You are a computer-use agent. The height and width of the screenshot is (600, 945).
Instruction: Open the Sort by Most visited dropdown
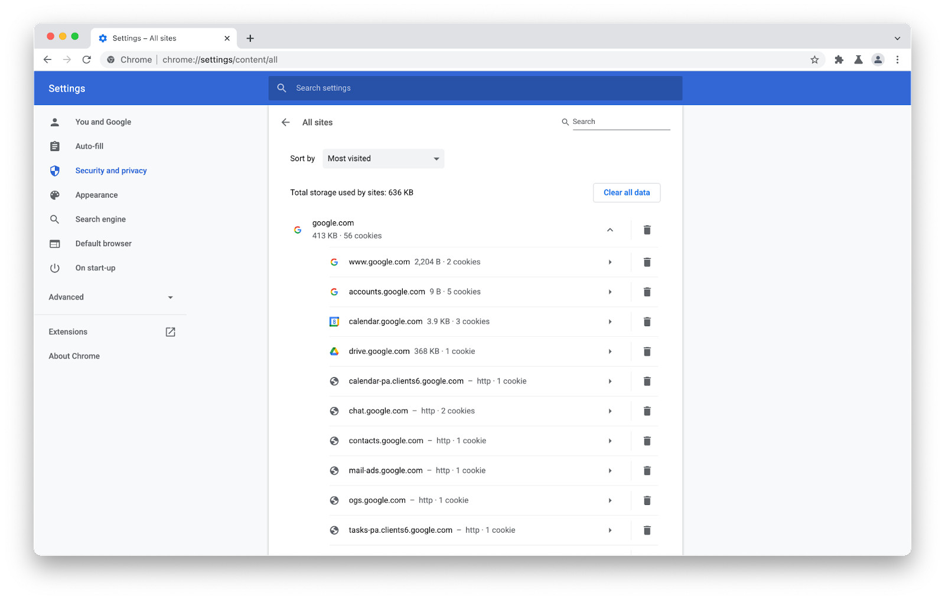pos(383,159)
